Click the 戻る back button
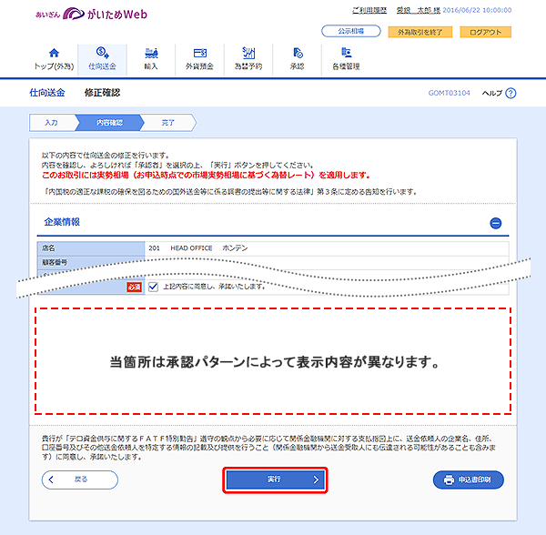Image resolution: width=546 pixels, height=535 pixels. (80, 479)
